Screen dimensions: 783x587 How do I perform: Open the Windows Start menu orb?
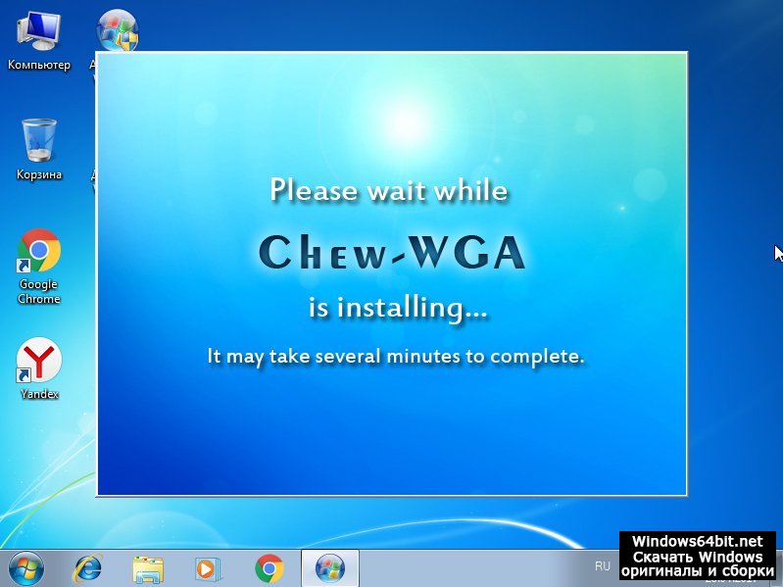[x=25, y=567]
